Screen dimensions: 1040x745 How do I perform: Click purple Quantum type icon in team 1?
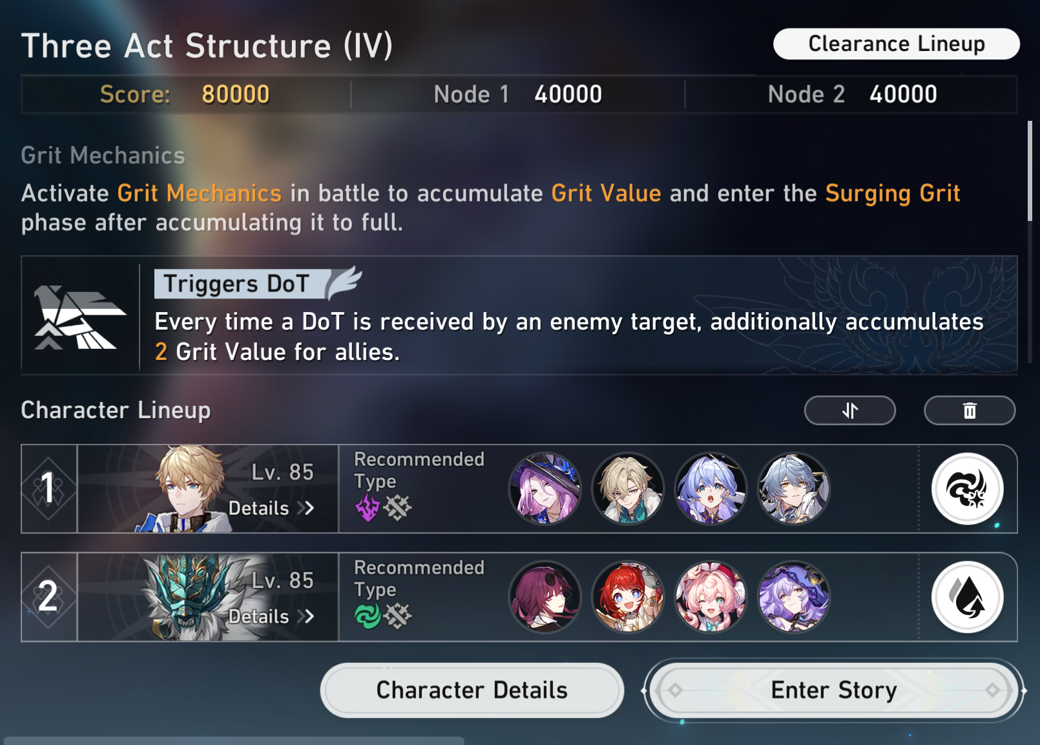[368, 507]
